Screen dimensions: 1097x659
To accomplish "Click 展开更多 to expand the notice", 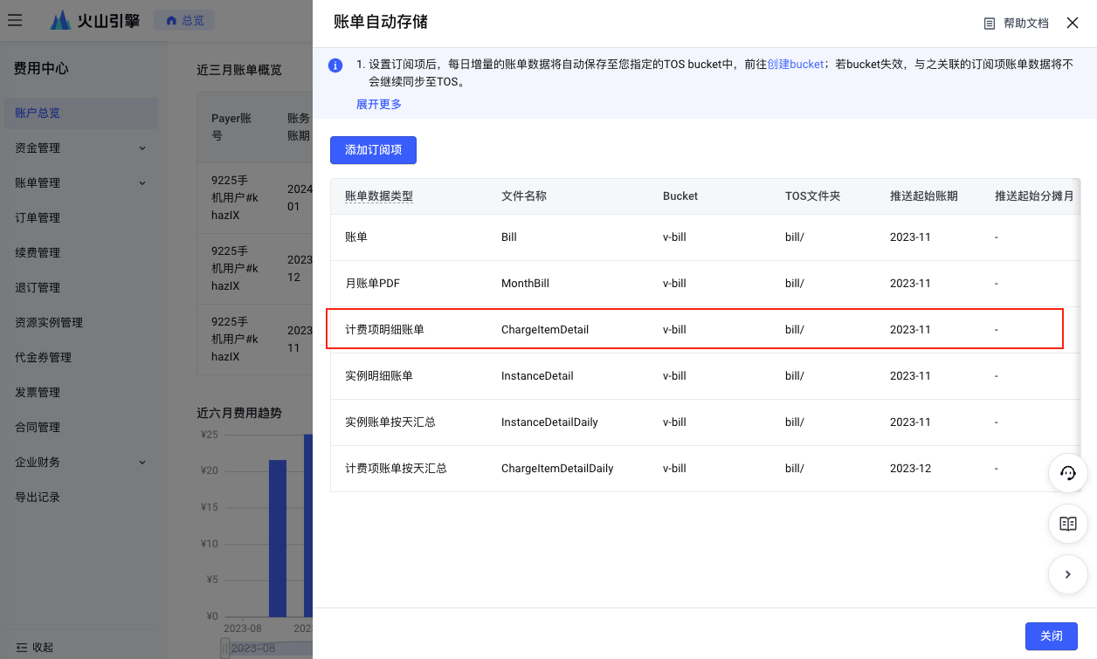I will 379,104.
